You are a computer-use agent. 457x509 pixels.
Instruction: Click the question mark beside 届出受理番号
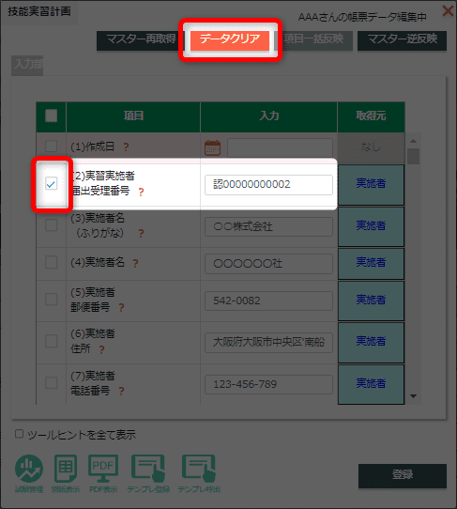pos(141,193)
